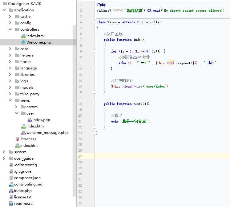This screenshot has width=230, height=207.
Task: Click the config folder icon
Action: point(17,23)
